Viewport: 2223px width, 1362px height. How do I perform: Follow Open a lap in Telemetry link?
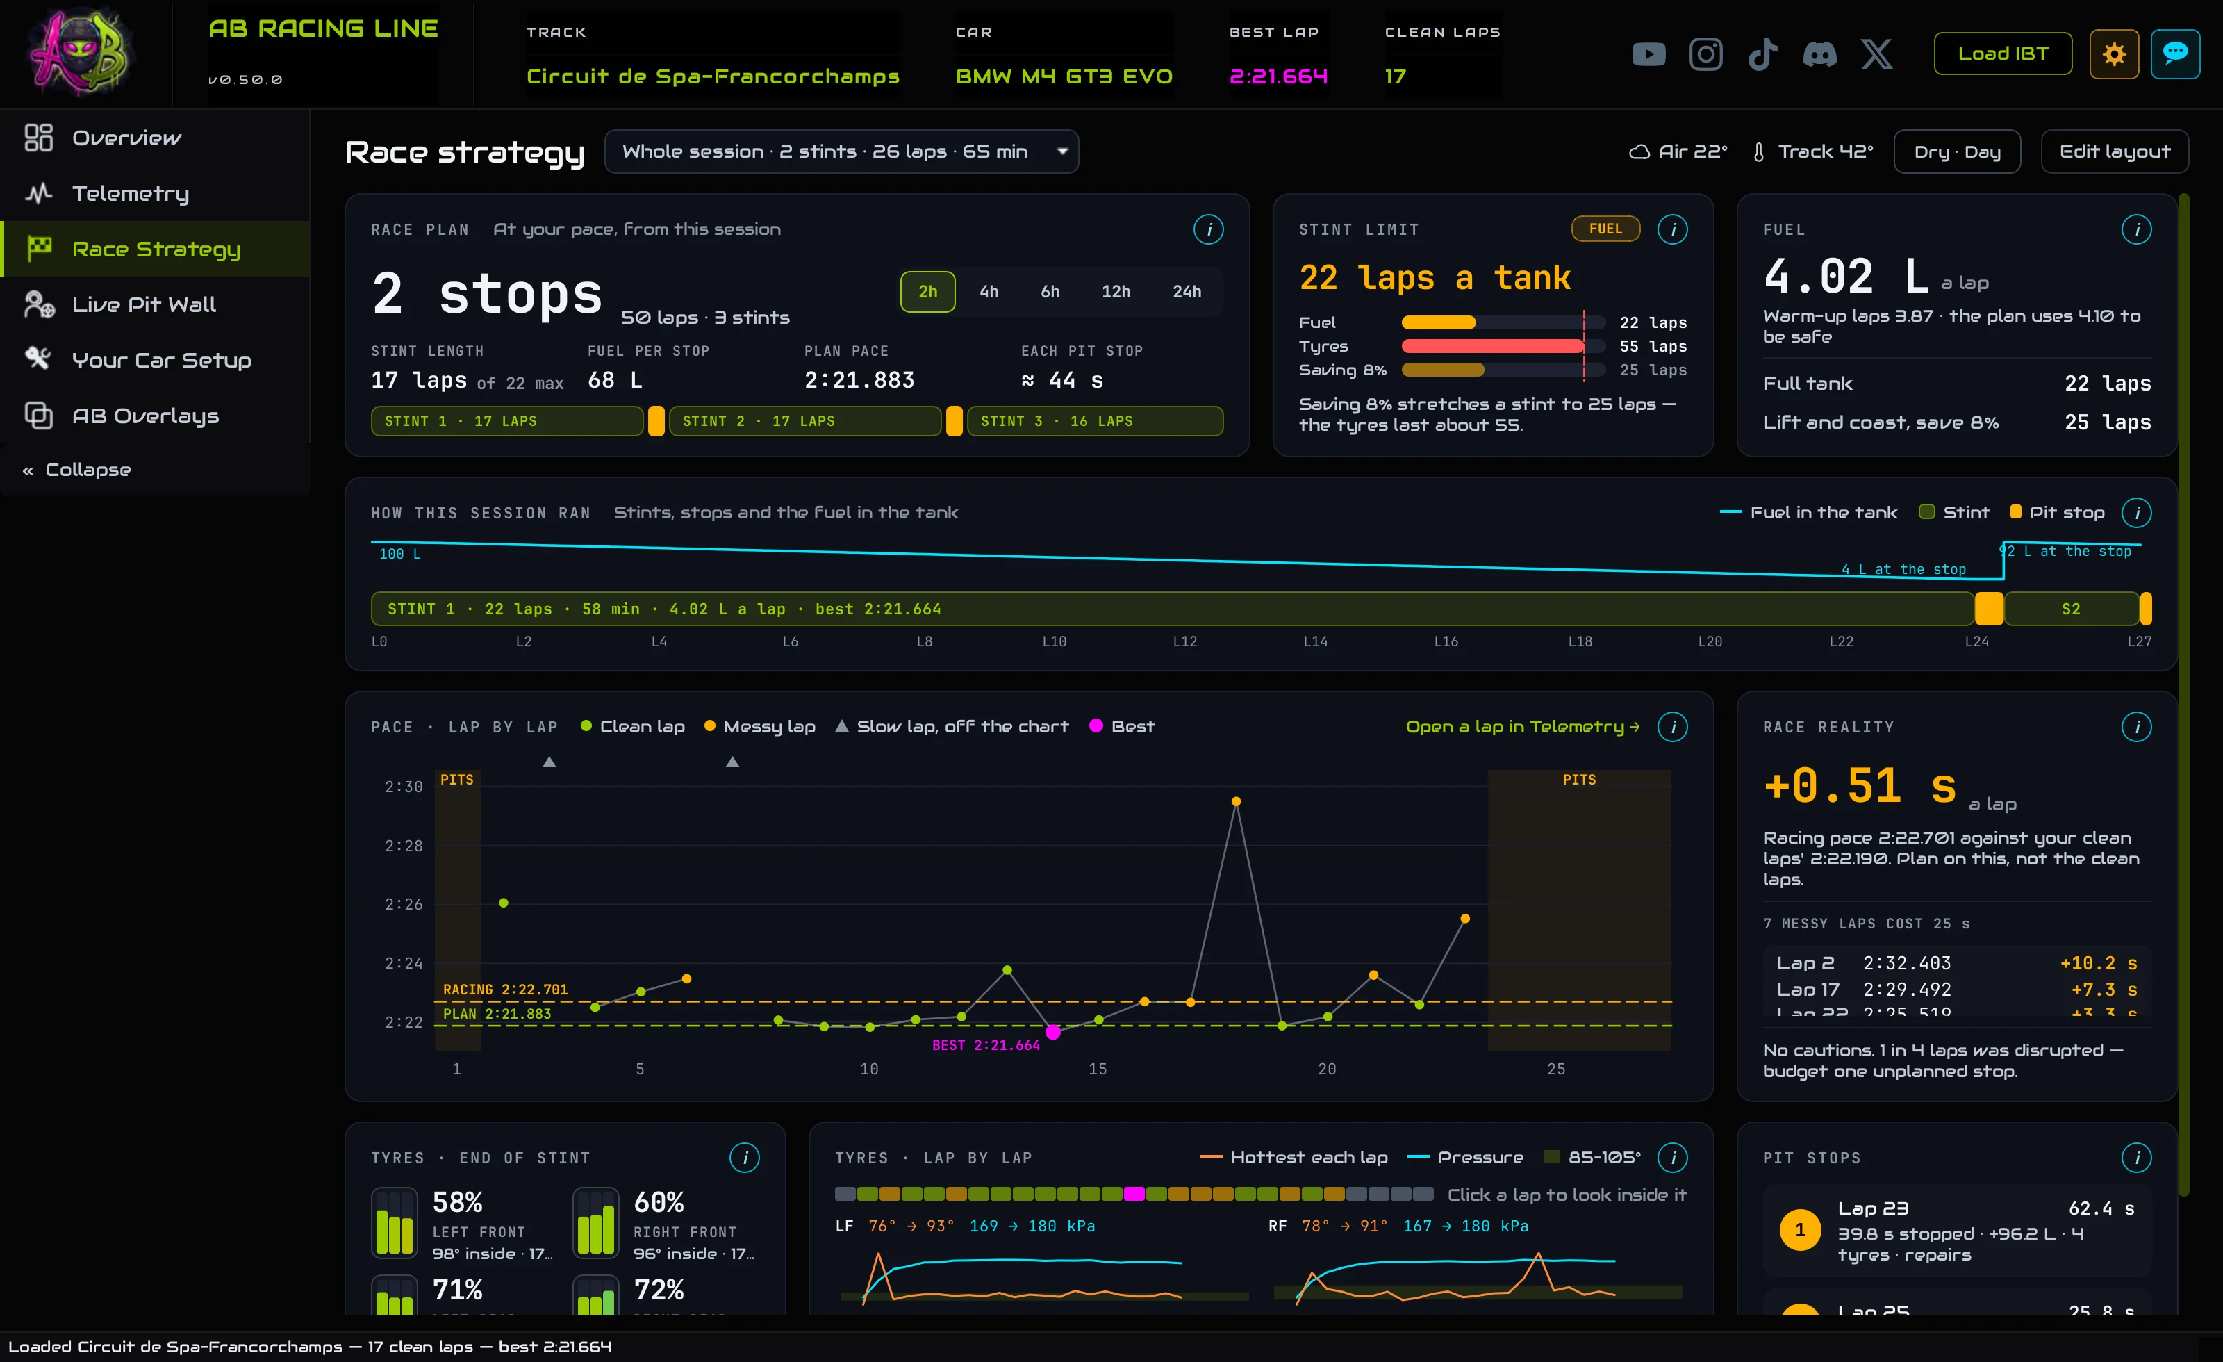(1523, 727)
